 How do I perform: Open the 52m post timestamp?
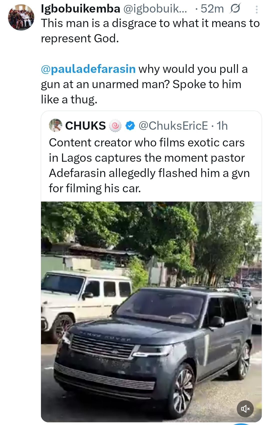click(x=212, y=9)
